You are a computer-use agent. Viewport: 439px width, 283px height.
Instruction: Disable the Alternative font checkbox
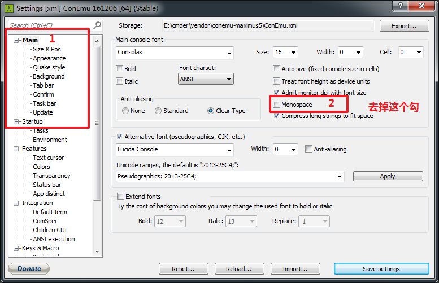(x=120, y=137)
